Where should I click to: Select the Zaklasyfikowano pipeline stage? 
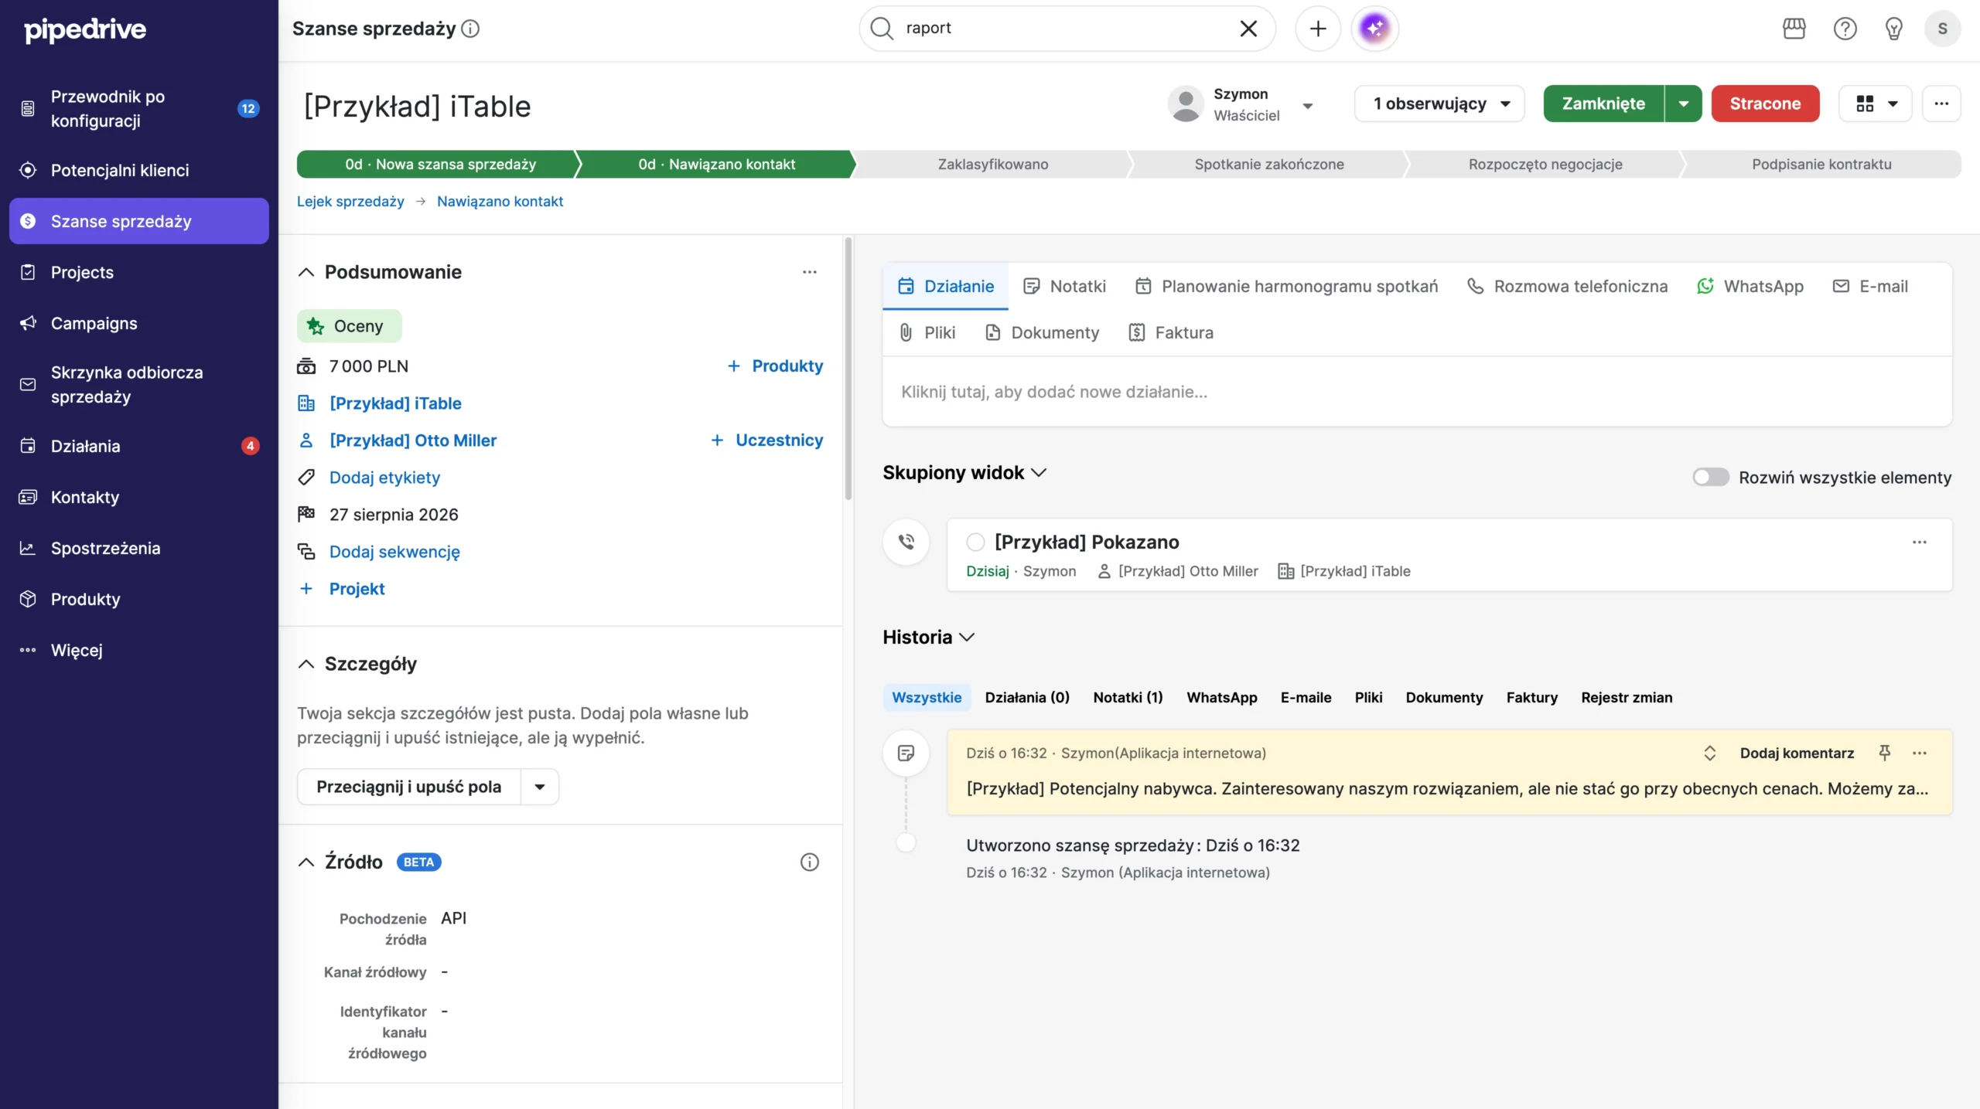click(993, 165)
